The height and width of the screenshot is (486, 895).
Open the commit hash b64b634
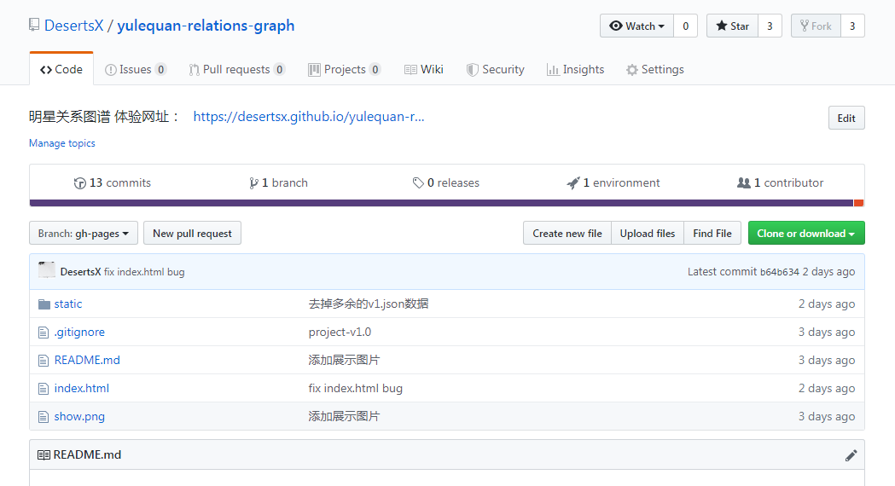click(779, 272)
